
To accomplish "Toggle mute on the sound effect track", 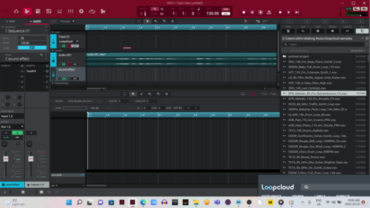I will (60, 79).
